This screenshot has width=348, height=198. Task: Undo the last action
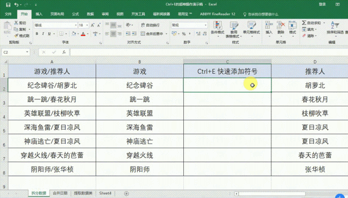(16, 5)
